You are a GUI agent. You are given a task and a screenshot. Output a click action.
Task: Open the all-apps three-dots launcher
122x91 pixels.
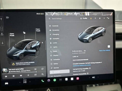point(60,80)
